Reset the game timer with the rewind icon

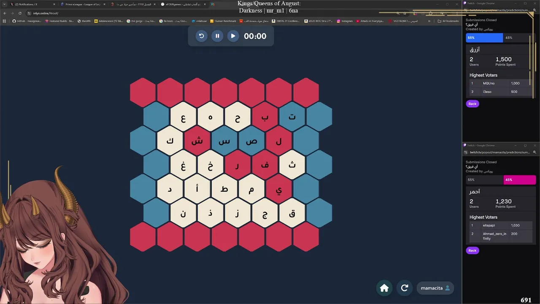click(x=202, y=36)
